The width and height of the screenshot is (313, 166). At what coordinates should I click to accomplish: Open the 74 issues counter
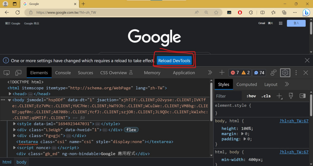[259, 73]
